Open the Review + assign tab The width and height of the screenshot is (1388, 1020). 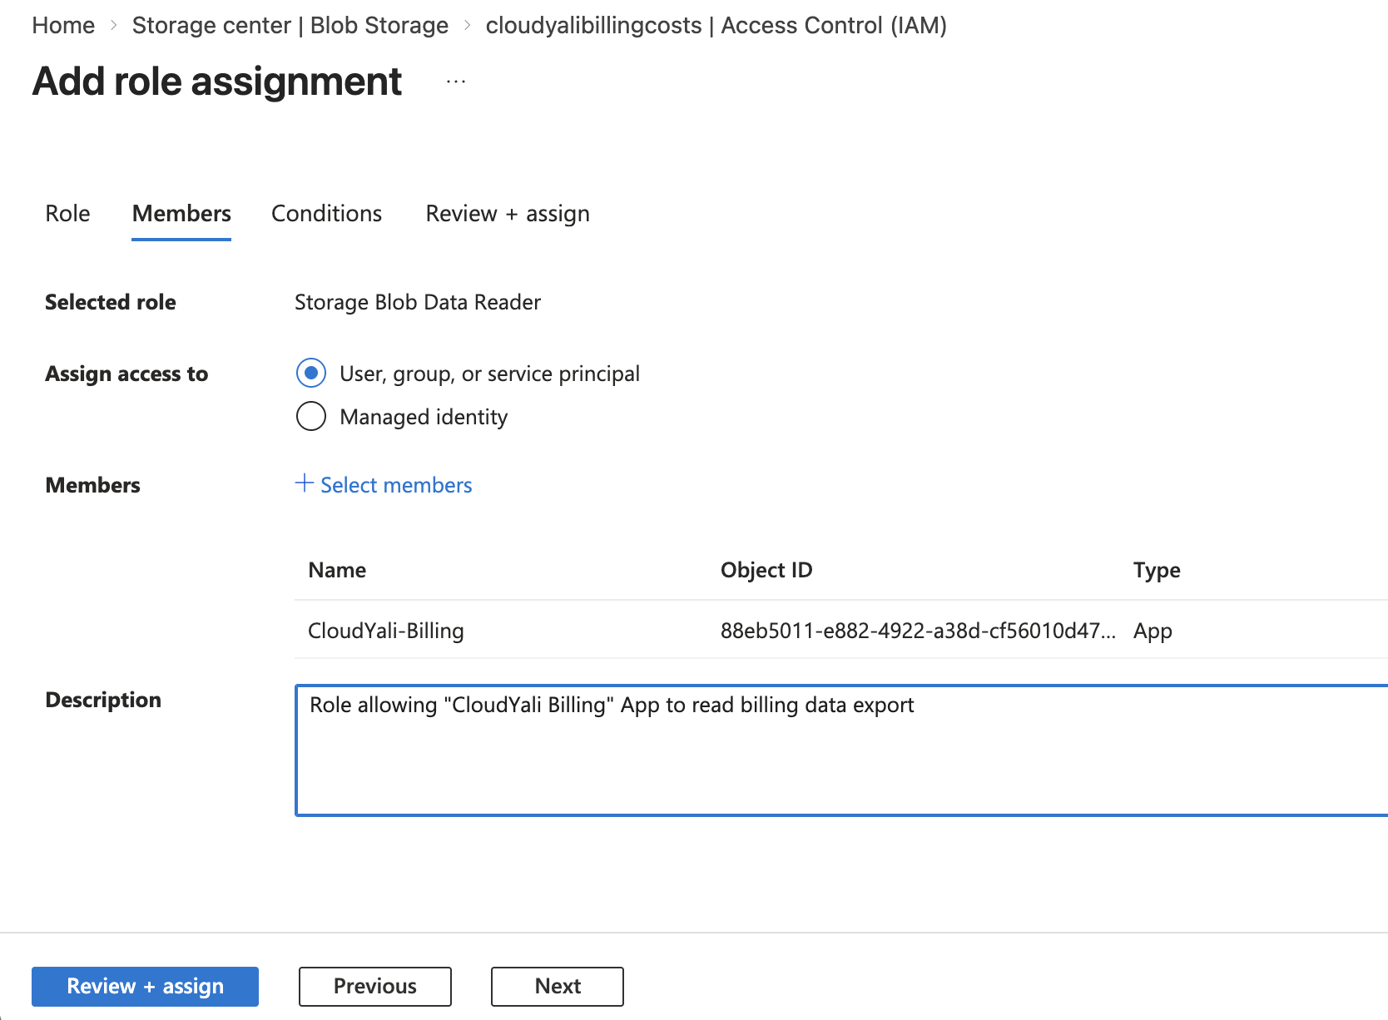coord(507,214)
